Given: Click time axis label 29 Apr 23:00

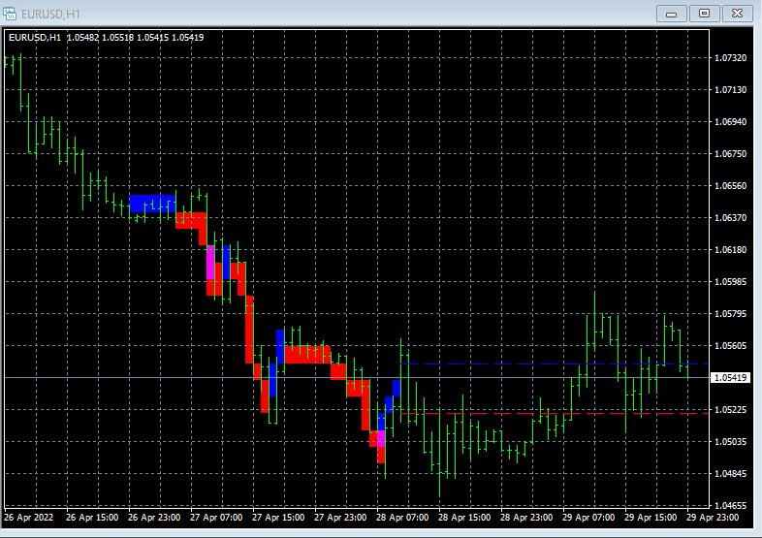Looking at the screenshot, I should pos(713,518).
